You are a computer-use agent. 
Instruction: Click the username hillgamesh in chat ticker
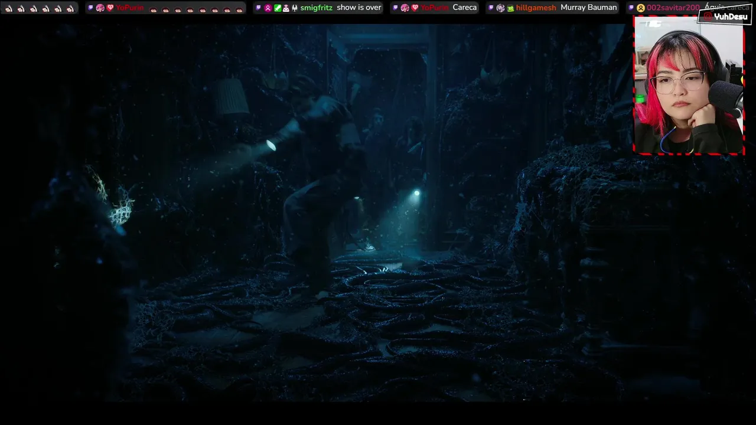(536, 8)
